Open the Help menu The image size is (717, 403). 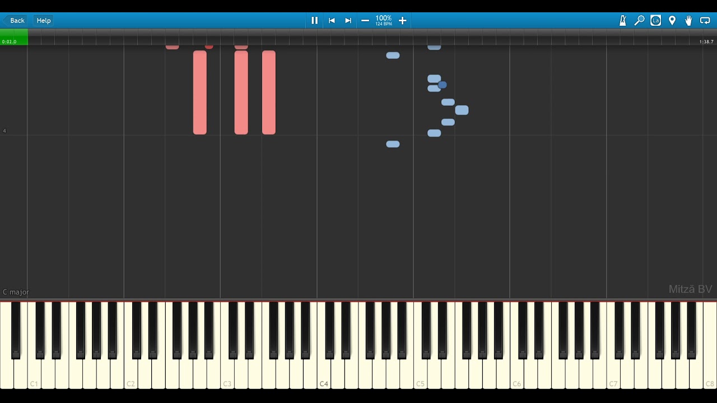44,21
